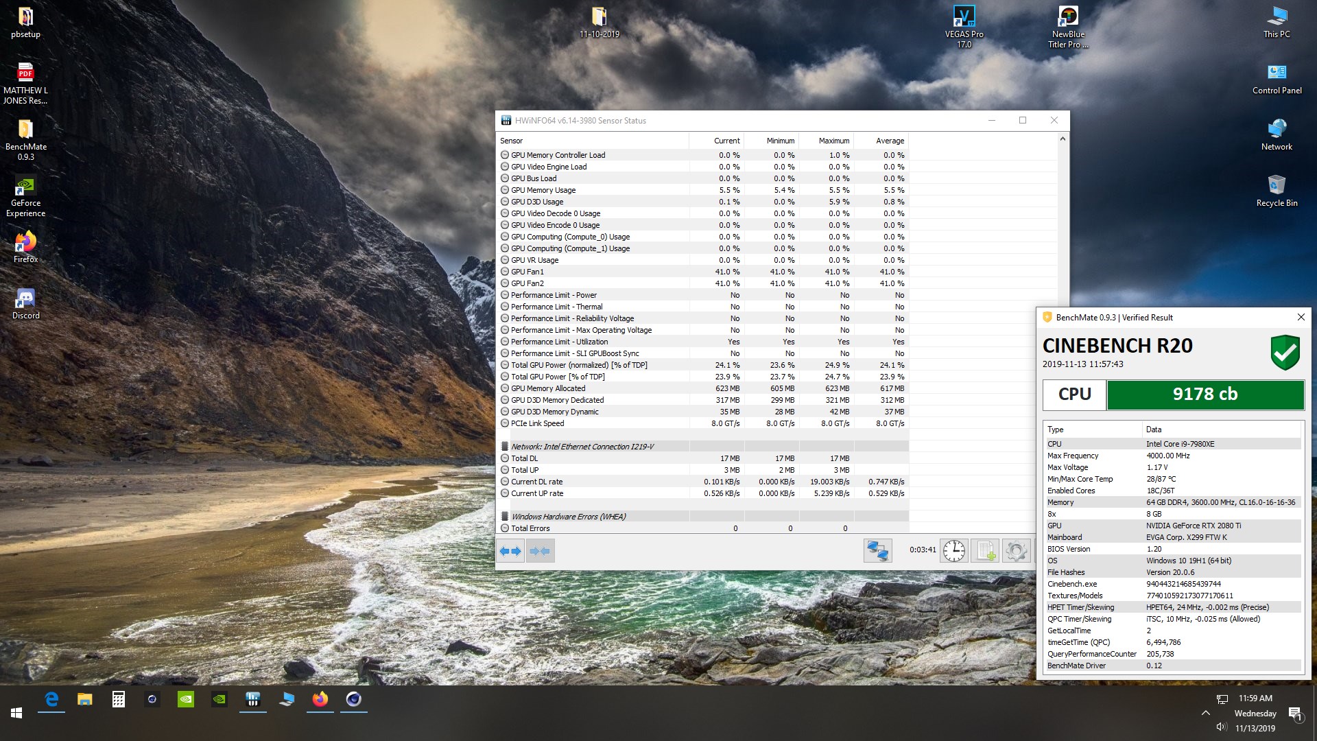This screenshot has height=741, width=1317.
Task: Select the Current DL rate row
Action: coord(703,482)
